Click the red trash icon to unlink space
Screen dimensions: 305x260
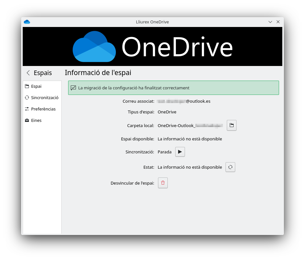point(163,183)
